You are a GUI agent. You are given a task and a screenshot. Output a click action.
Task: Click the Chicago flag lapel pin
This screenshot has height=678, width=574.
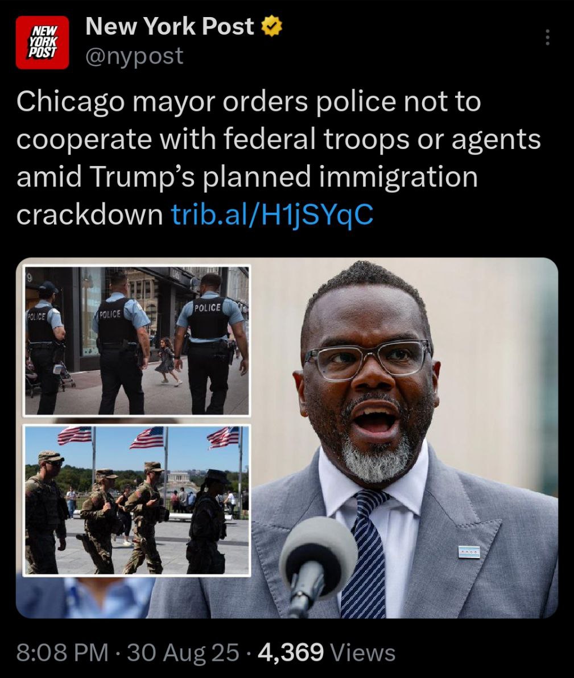469,552
